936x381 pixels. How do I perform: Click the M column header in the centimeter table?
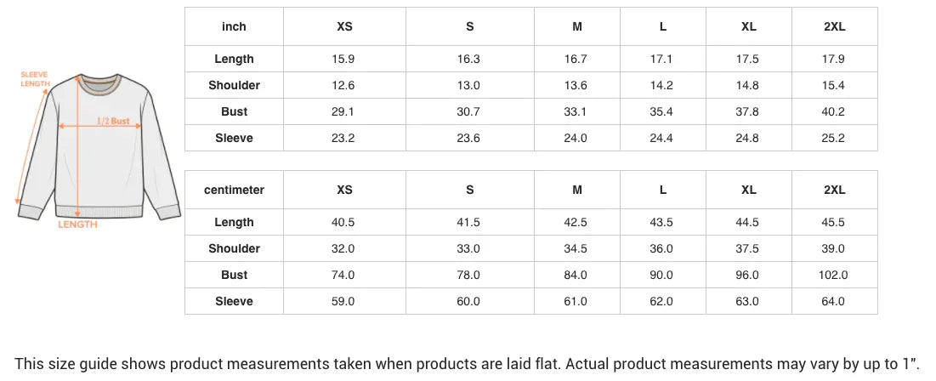tap(576, 190)
